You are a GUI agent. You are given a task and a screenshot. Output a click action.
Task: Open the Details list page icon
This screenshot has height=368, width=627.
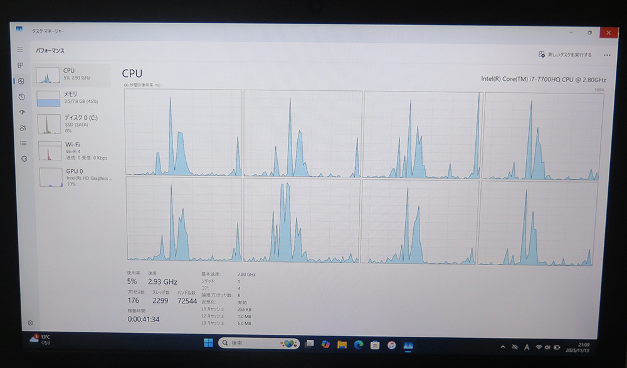[23, 143]
